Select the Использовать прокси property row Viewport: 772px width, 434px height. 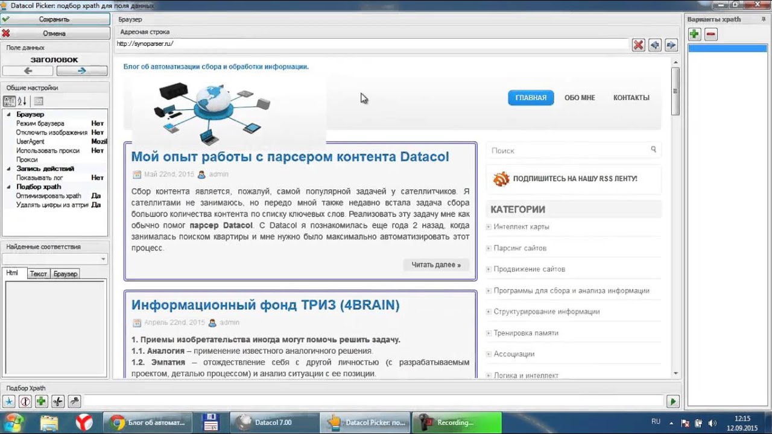(55, 151)
